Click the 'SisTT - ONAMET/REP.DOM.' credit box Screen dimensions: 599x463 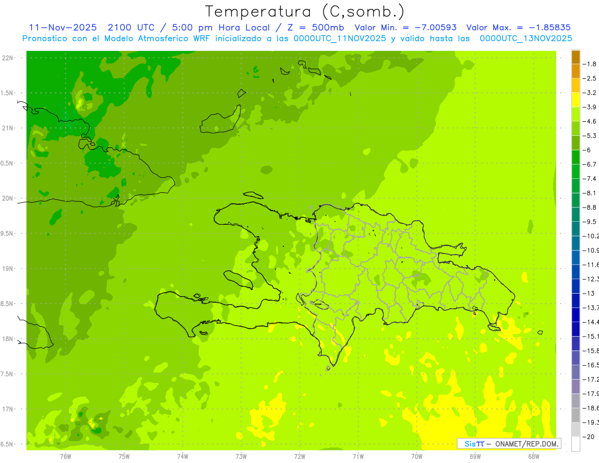509,444
